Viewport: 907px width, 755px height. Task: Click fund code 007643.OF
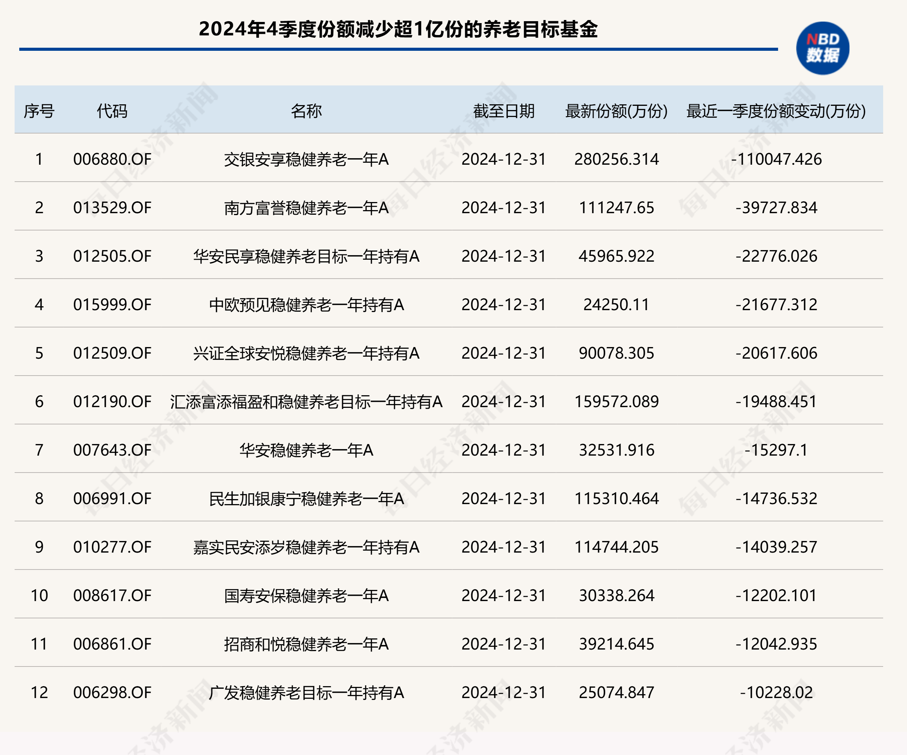pyautogui.click(x=112, y=450)
